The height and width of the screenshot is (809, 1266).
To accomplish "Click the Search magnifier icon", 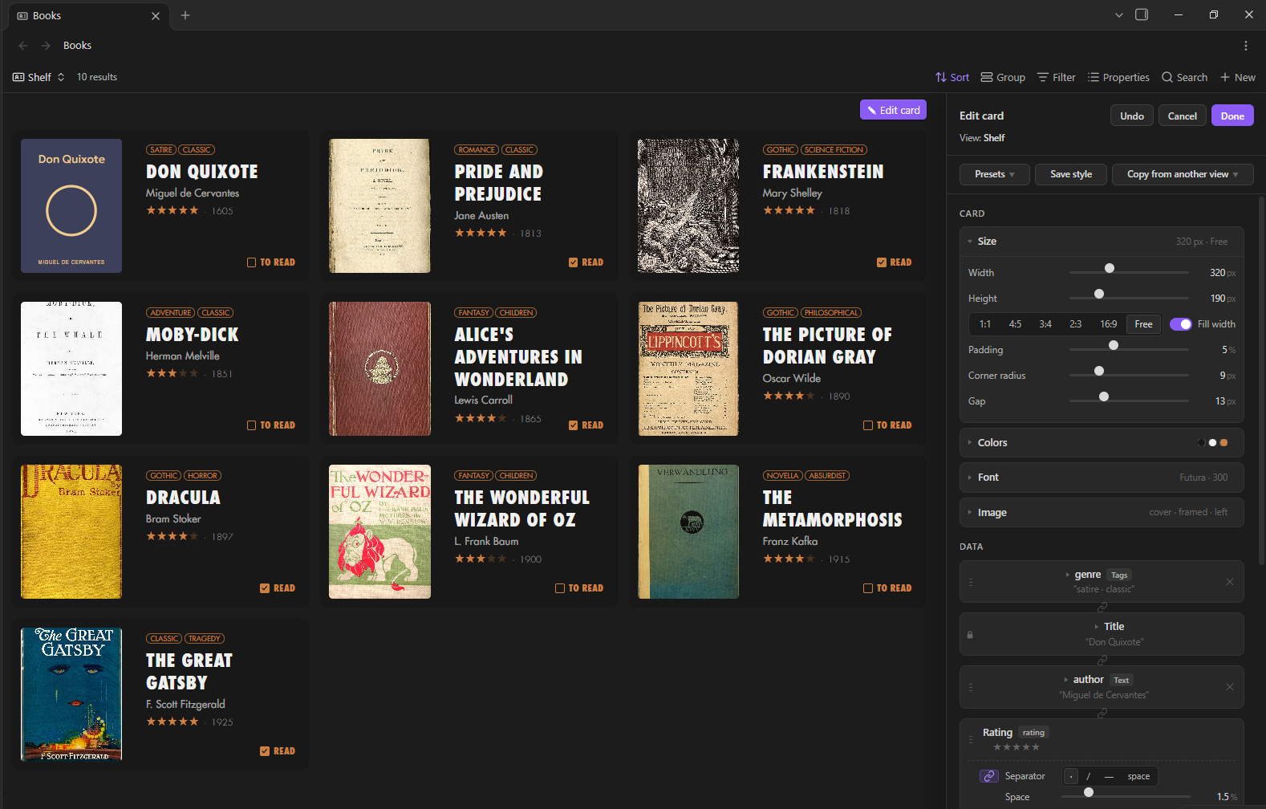I will point(1167,77).
